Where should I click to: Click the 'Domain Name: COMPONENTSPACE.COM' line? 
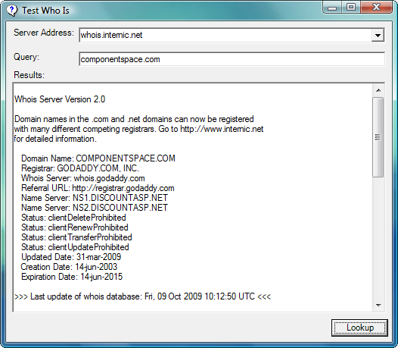(98, 158)
